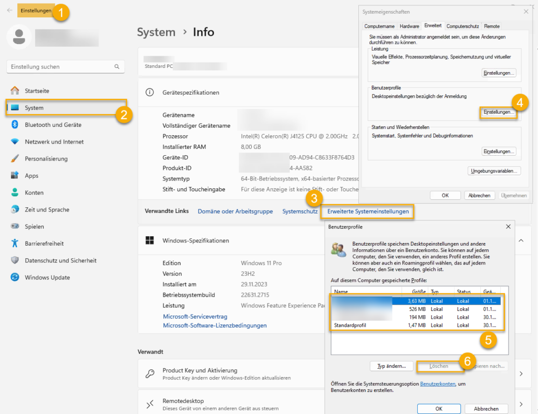Expand Product Key und Aktivierung
The width and height of the screenshot is (538, 414).
(521, 373)
